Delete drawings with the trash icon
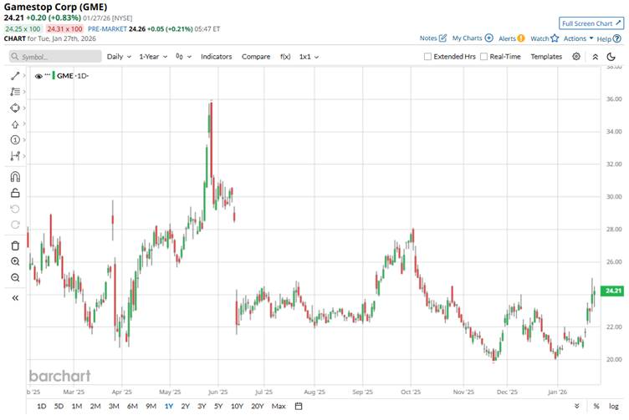Viewport: 629px width, 420px height. coord(15,245)
